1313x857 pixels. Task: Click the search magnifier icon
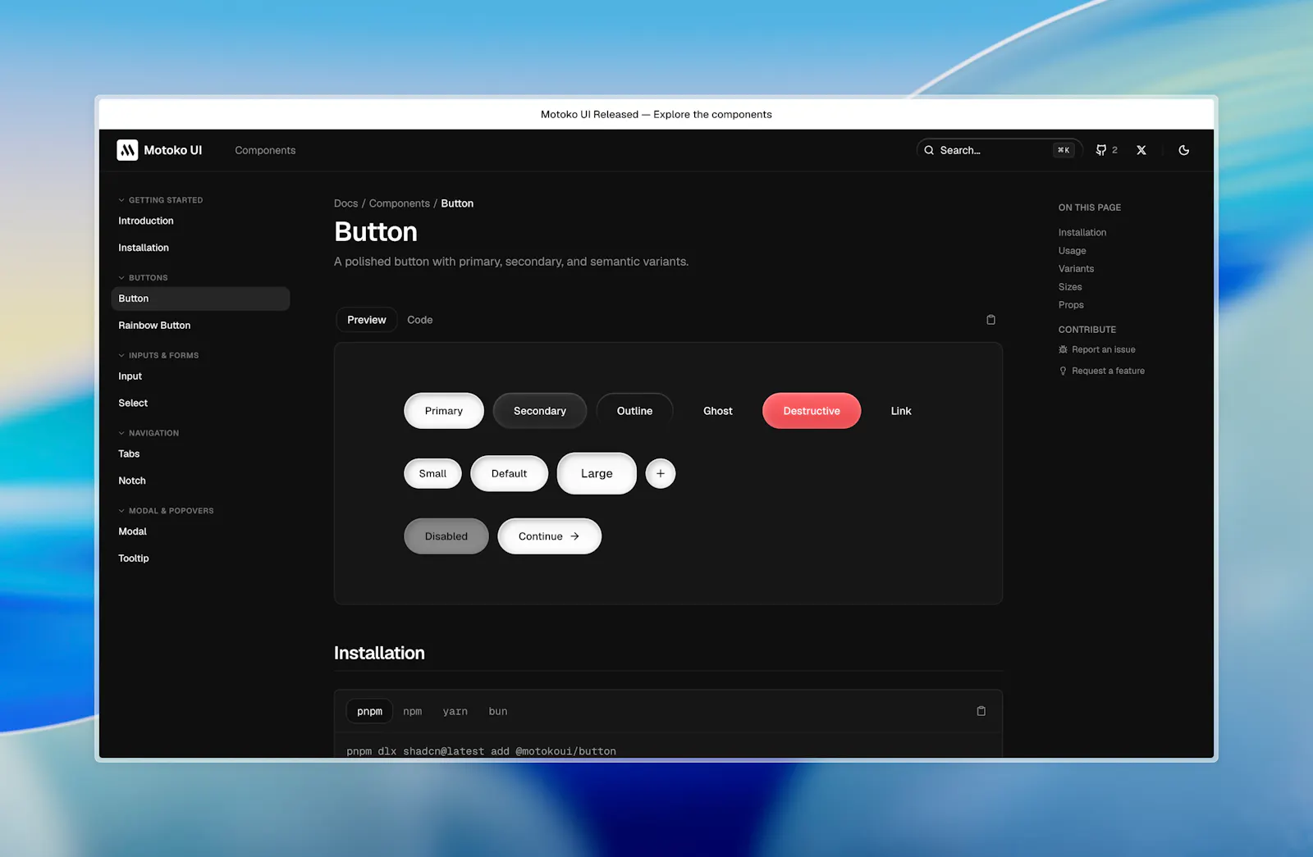coord(929,150)
